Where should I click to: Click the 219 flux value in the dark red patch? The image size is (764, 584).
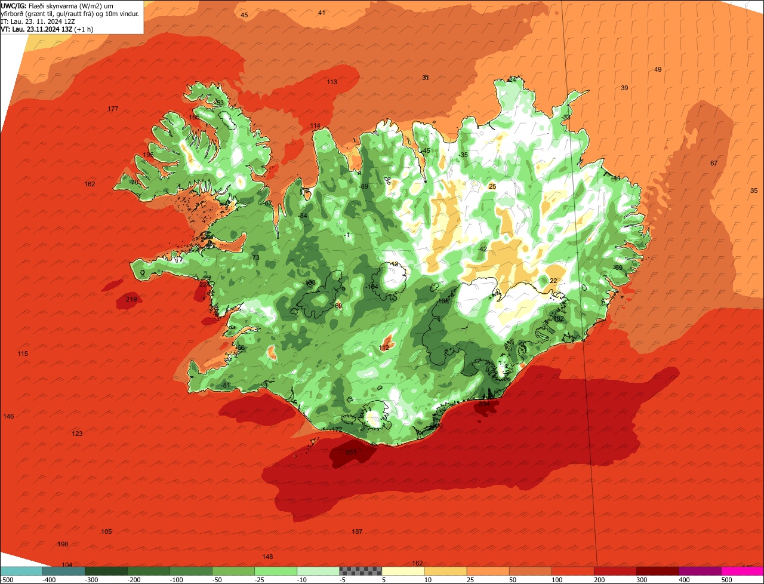131,299
